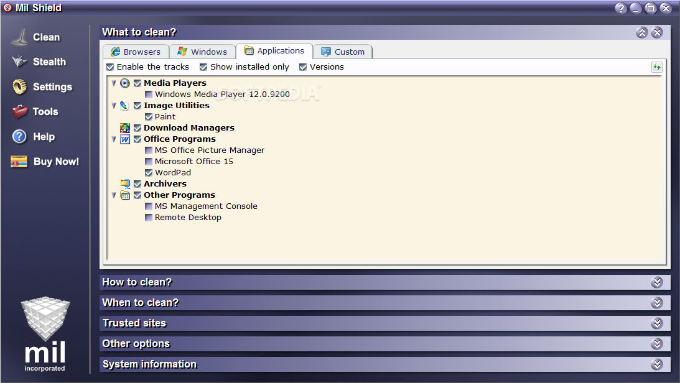Uncheck the Archivers checkbox
Image resolution: width=680 pixels, height=383 pixels.
[137, 183]
